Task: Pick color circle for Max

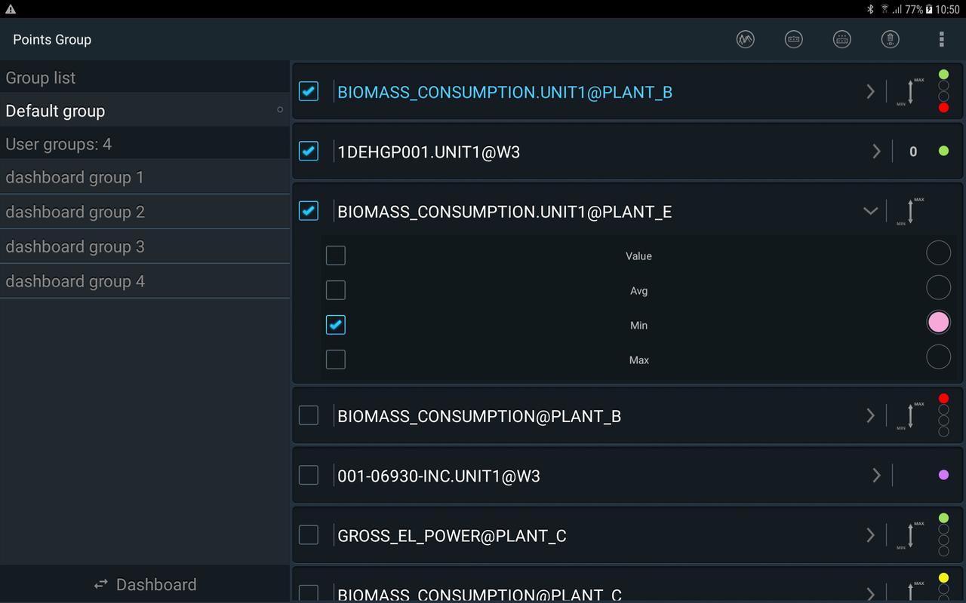Action: 938,357
